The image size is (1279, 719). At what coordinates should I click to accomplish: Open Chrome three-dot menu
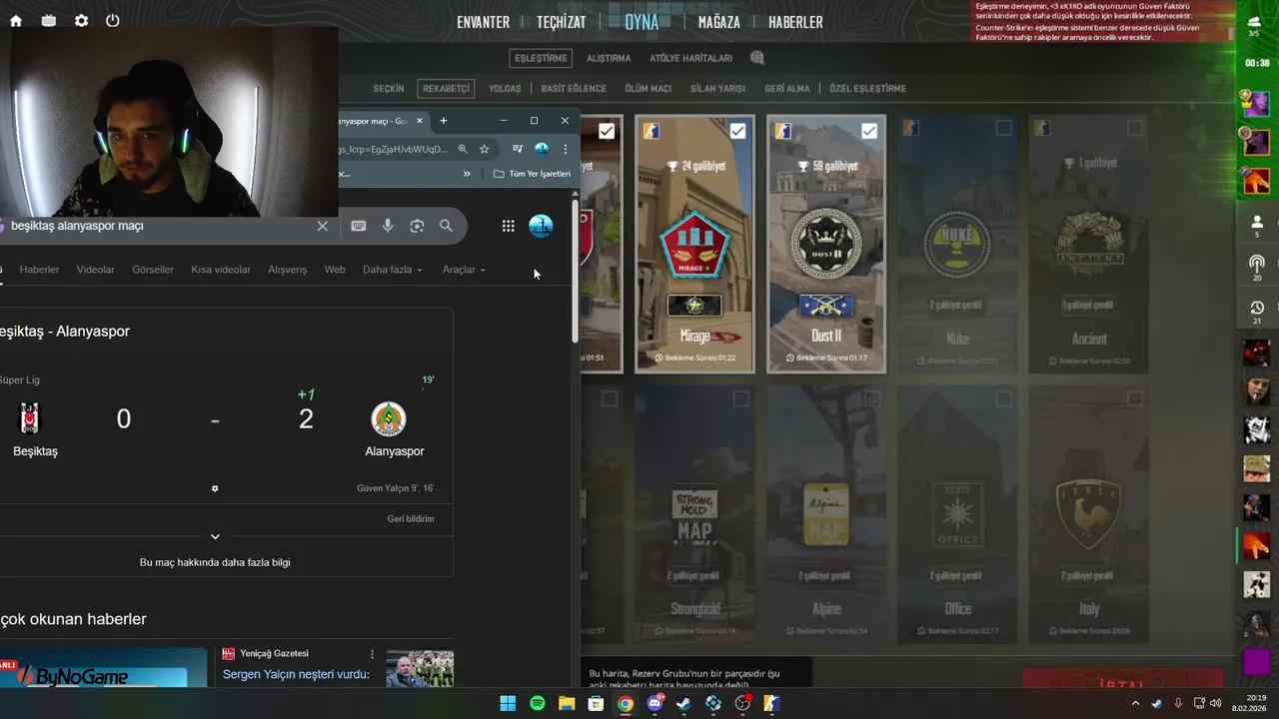[x=565, y=149]
